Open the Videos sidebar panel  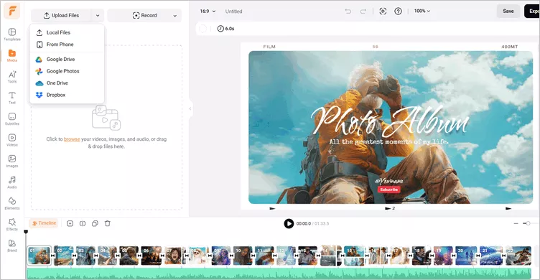pyautogui.click(x=12, y=140)
